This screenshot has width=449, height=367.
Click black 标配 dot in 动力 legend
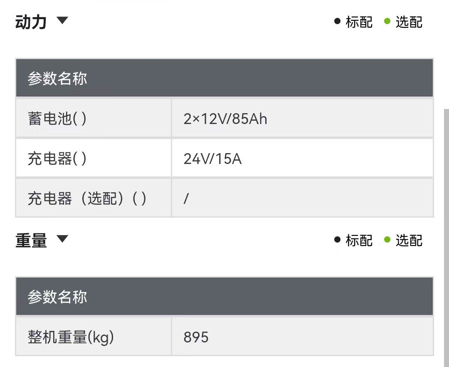(x=337, y=21)
